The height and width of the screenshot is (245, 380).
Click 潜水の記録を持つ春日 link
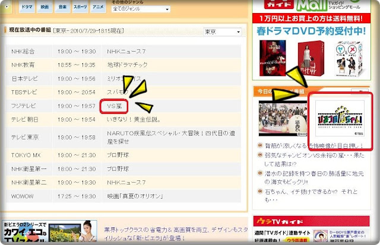314,177
